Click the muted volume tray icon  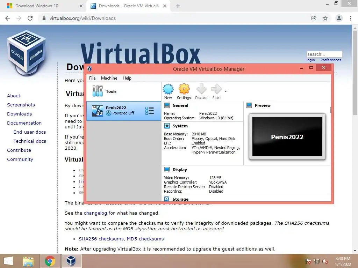[325, 261]
